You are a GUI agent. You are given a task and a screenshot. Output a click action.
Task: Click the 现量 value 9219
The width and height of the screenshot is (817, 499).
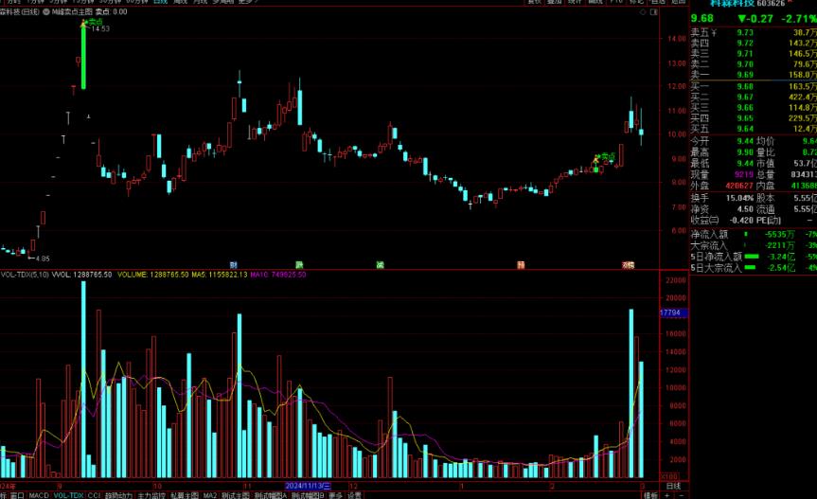tap(744, 174)
